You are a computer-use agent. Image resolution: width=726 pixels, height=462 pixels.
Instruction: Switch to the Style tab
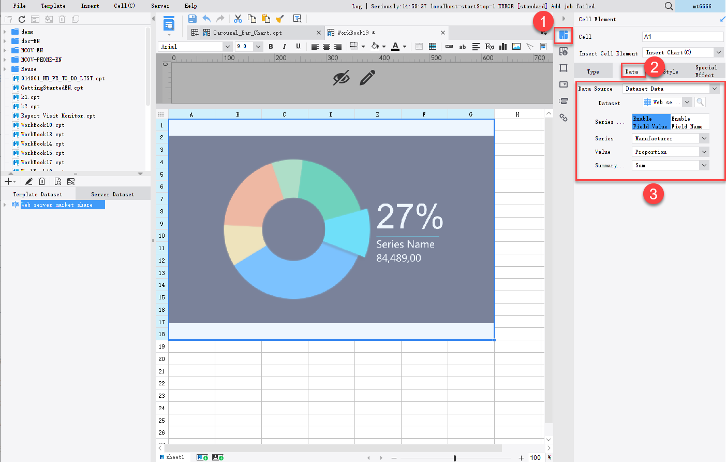click(671, 71)
